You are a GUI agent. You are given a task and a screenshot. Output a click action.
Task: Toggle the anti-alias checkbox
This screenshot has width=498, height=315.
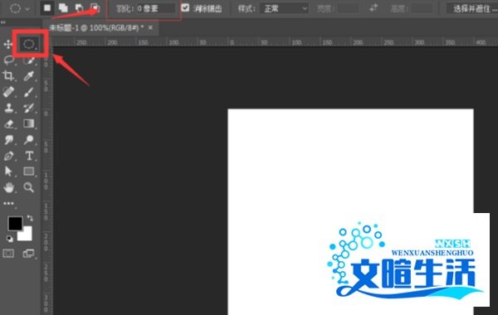point(185,7)
